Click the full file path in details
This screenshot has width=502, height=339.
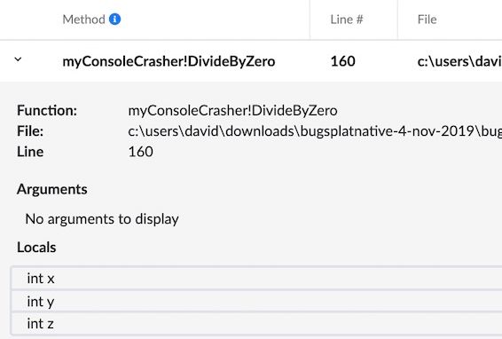point(315,131)
